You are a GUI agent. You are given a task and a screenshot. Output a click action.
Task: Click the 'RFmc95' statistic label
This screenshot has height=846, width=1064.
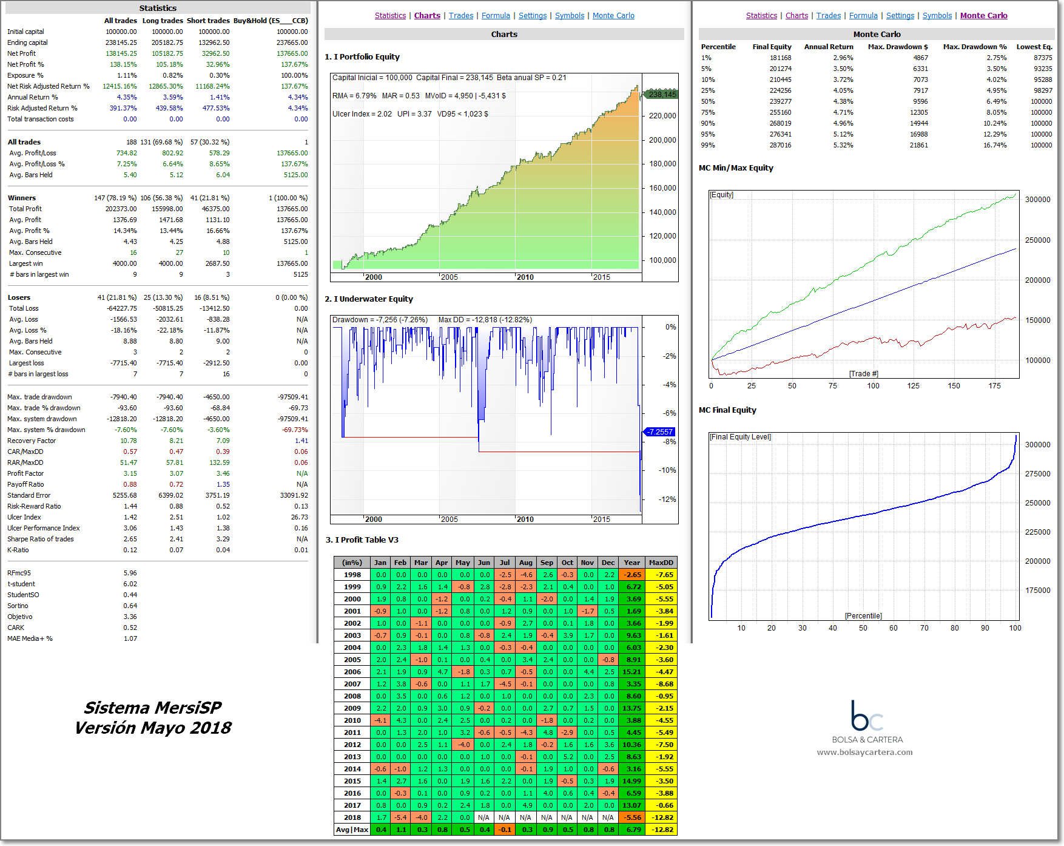click(x=19, y=573)
